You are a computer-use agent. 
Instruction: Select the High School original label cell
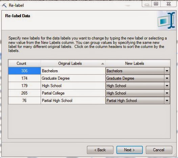point(73,86)
